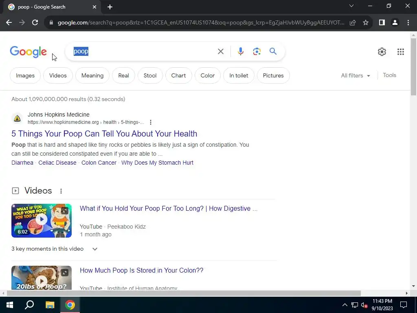Open the three-dot menu beside Johns Hopkins result
This screenshot has height=313, width=417.
pyautogui.click(x=151, y=122)
